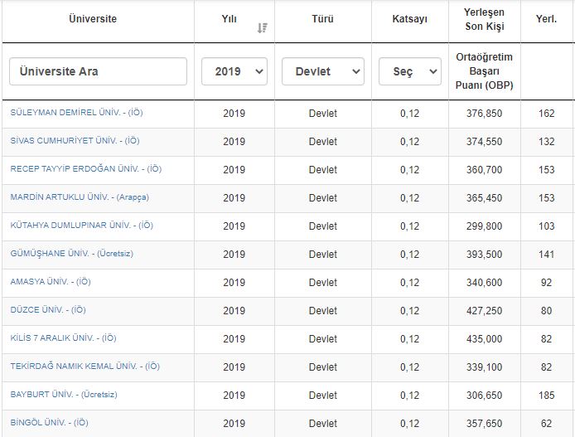Open KÜTAHYA DUMLUPINAR ÜNİV. - (İÖ) link

pyautogui.click(x=82, y=225)
